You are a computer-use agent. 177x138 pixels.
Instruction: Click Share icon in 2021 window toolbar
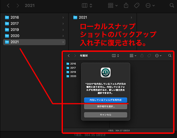click(x=126, y=5)
